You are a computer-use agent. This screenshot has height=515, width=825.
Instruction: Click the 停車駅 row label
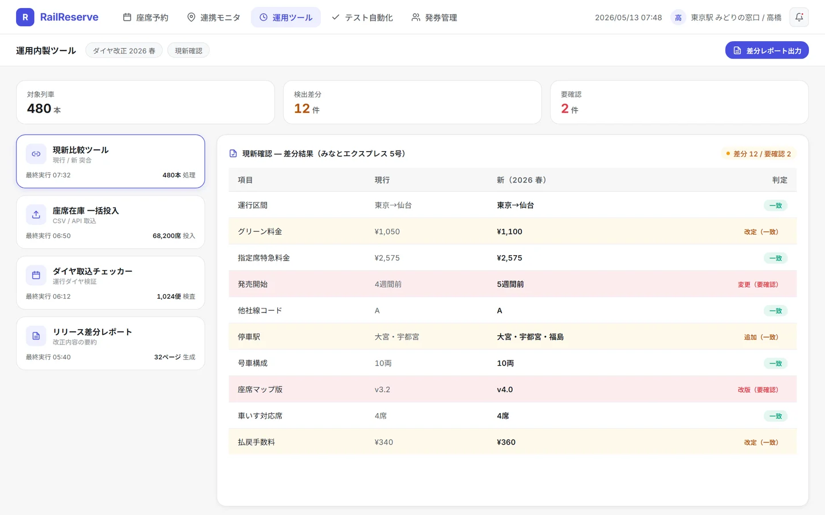click(x=249, y=337)
